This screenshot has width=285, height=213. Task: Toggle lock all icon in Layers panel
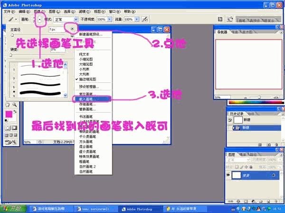click(x=251, y=167)
